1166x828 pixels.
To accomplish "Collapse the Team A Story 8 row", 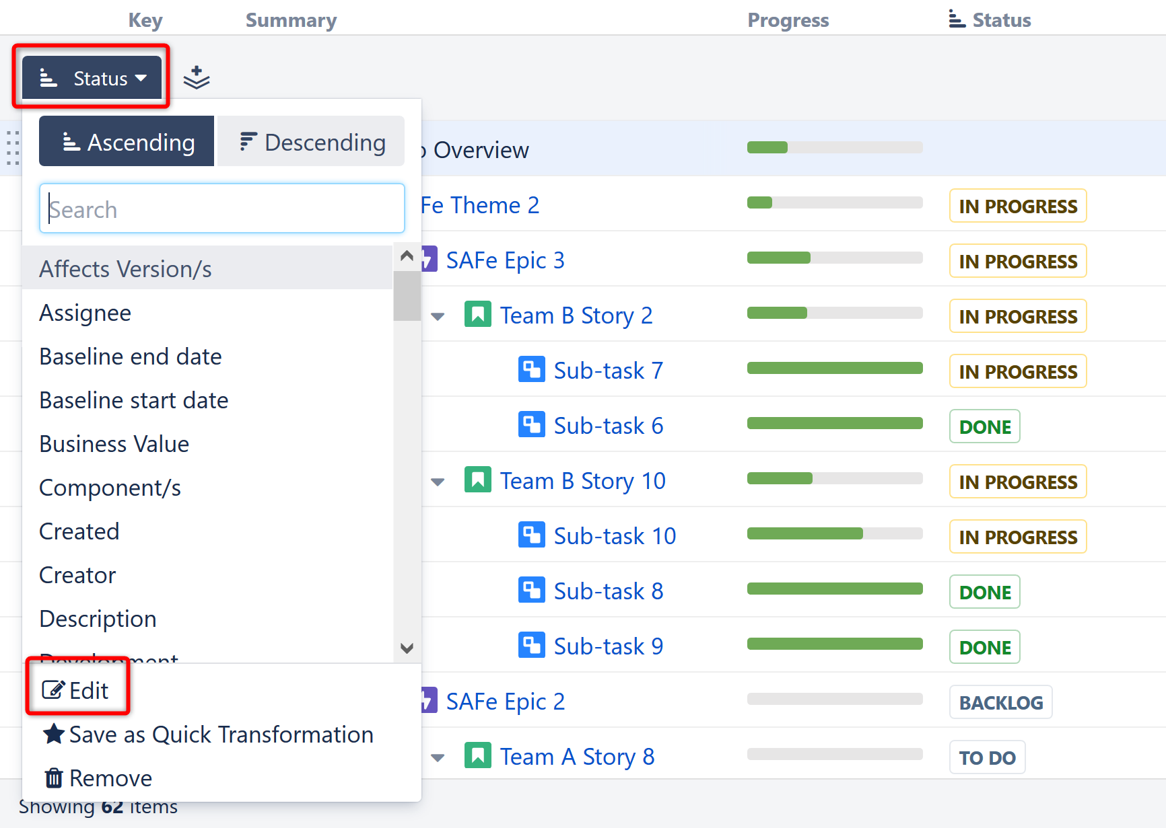I will 438,757.
